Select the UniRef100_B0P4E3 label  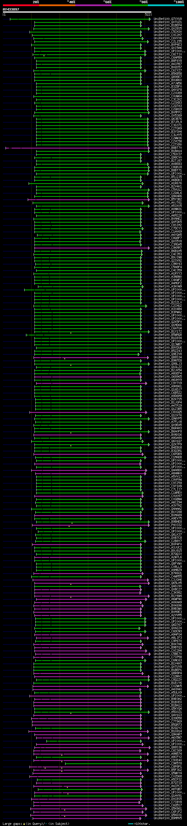point(168,45)
